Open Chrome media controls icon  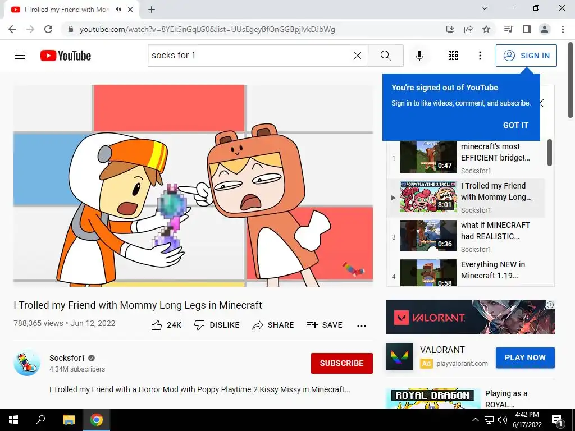(x=509, y=29)
